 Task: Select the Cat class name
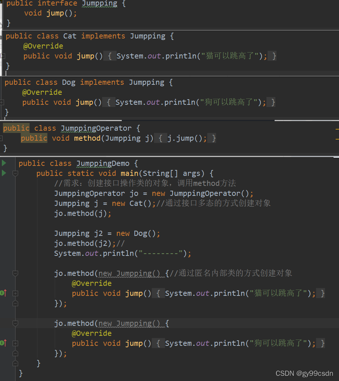pyautogui.click(x=70, y=36)
